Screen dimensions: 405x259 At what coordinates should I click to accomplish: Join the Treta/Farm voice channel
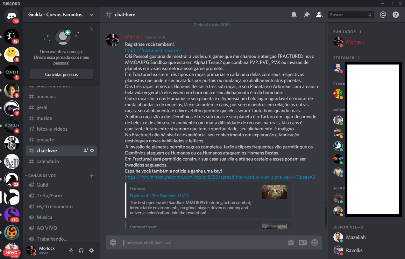(x=61, y=196)
